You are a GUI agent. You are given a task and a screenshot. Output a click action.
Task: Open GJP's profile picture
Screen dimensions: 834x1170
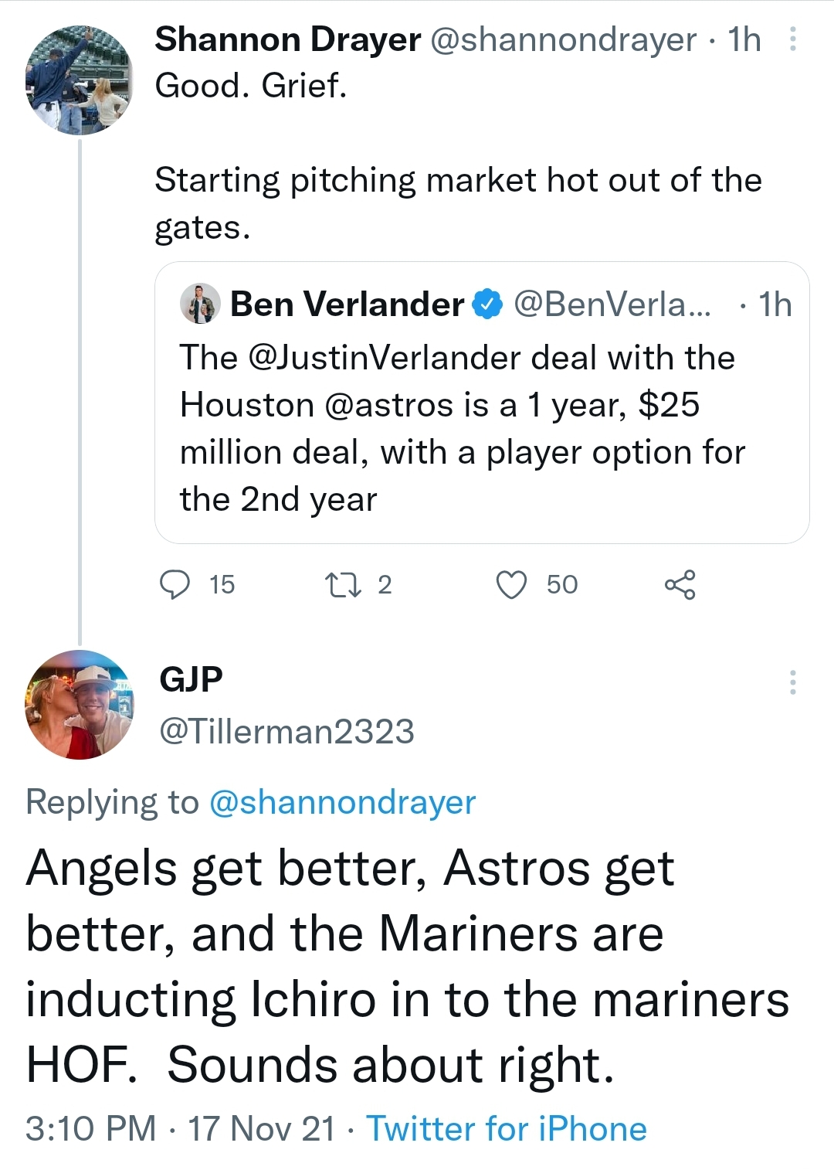point(80,704)
